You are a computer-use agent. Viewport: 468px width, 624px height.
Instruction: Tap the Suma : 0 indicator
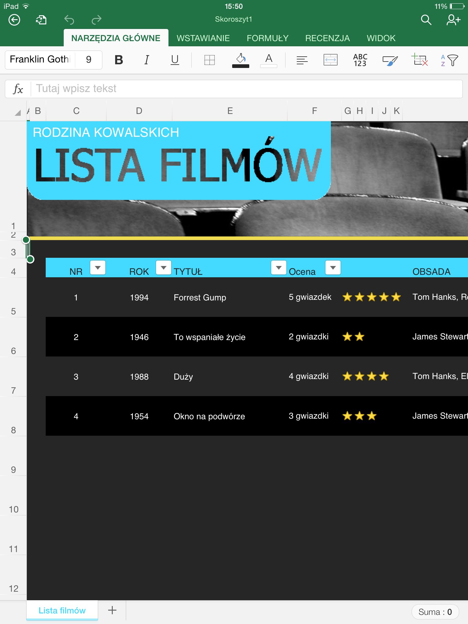point(435,612)
